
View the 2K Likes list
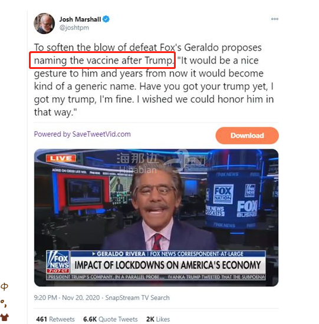coord(158,319)
